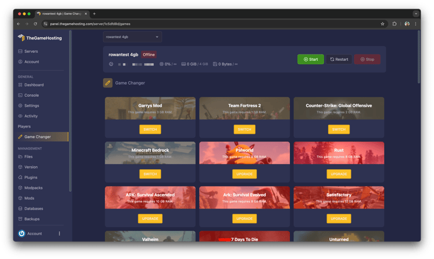Image resolution: width=434 pixels, height=259 pixels.
Task: Click the browser address bar URL
Action: pos(90,24)
